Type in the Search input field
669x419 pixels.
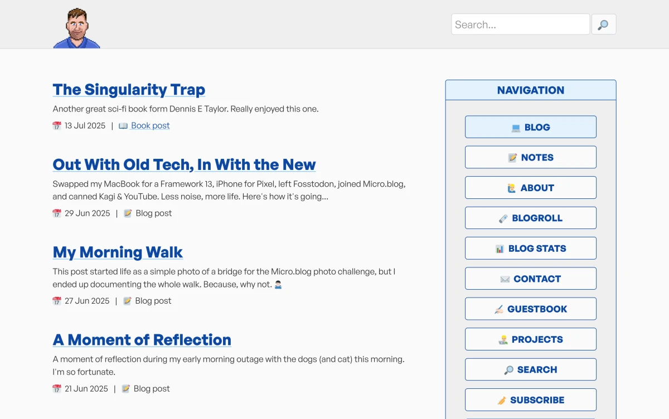click(x=520, y=25)
